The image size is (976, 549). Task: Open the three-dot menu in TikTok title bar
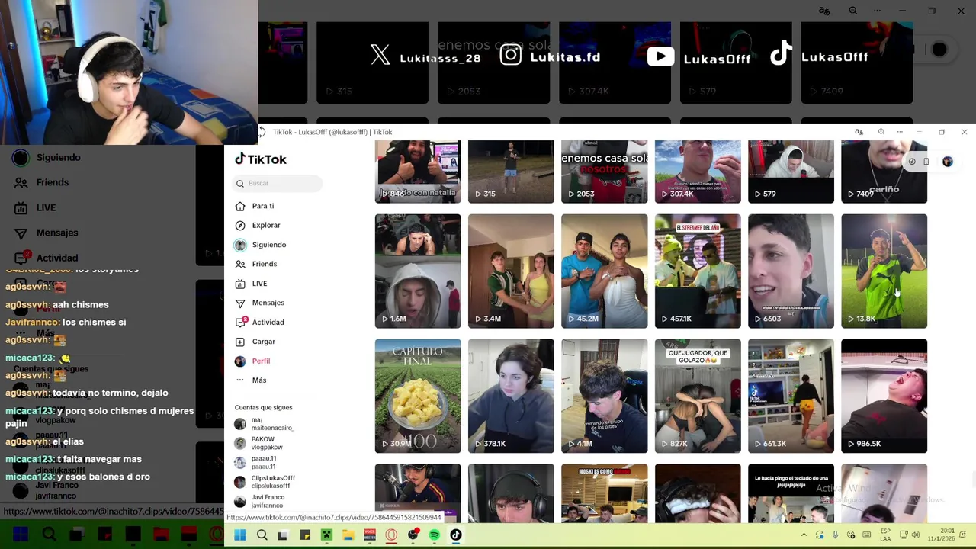[x=900, y=132]
